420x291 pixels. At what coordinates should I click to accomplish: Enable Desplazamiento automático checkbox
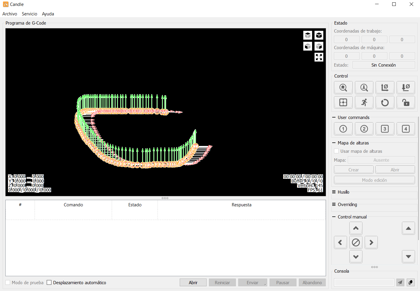(x=49, y=283)
